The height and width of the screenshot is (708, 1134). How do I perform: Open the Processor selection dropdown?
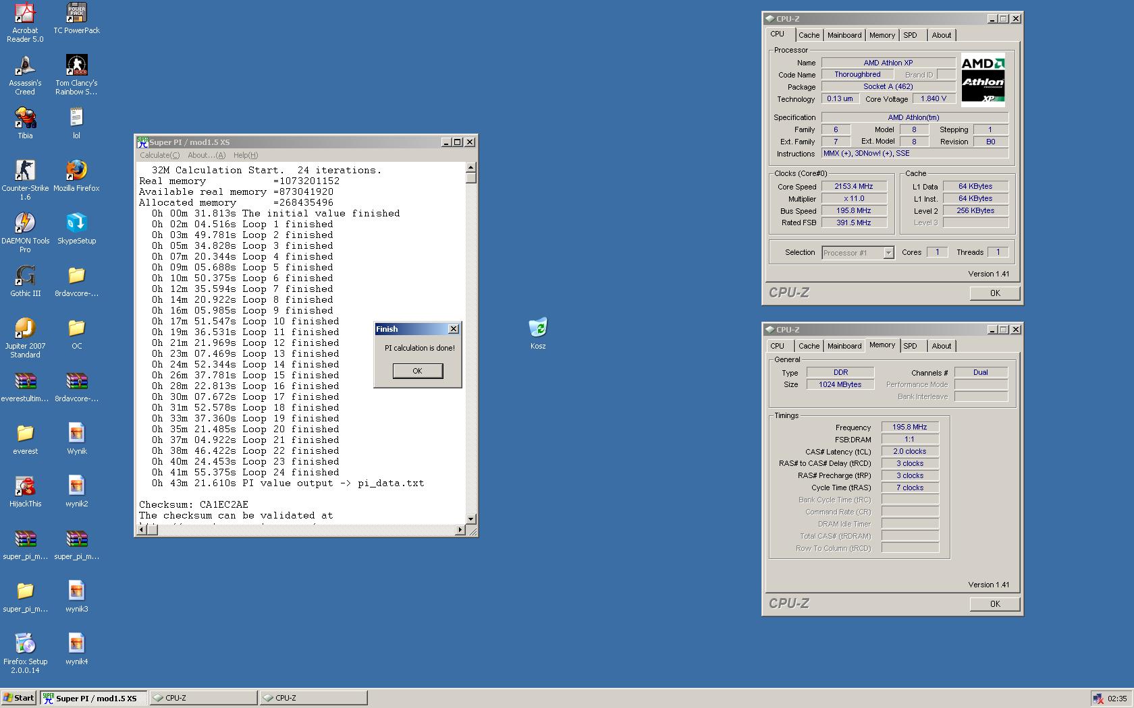coord(888,253)
